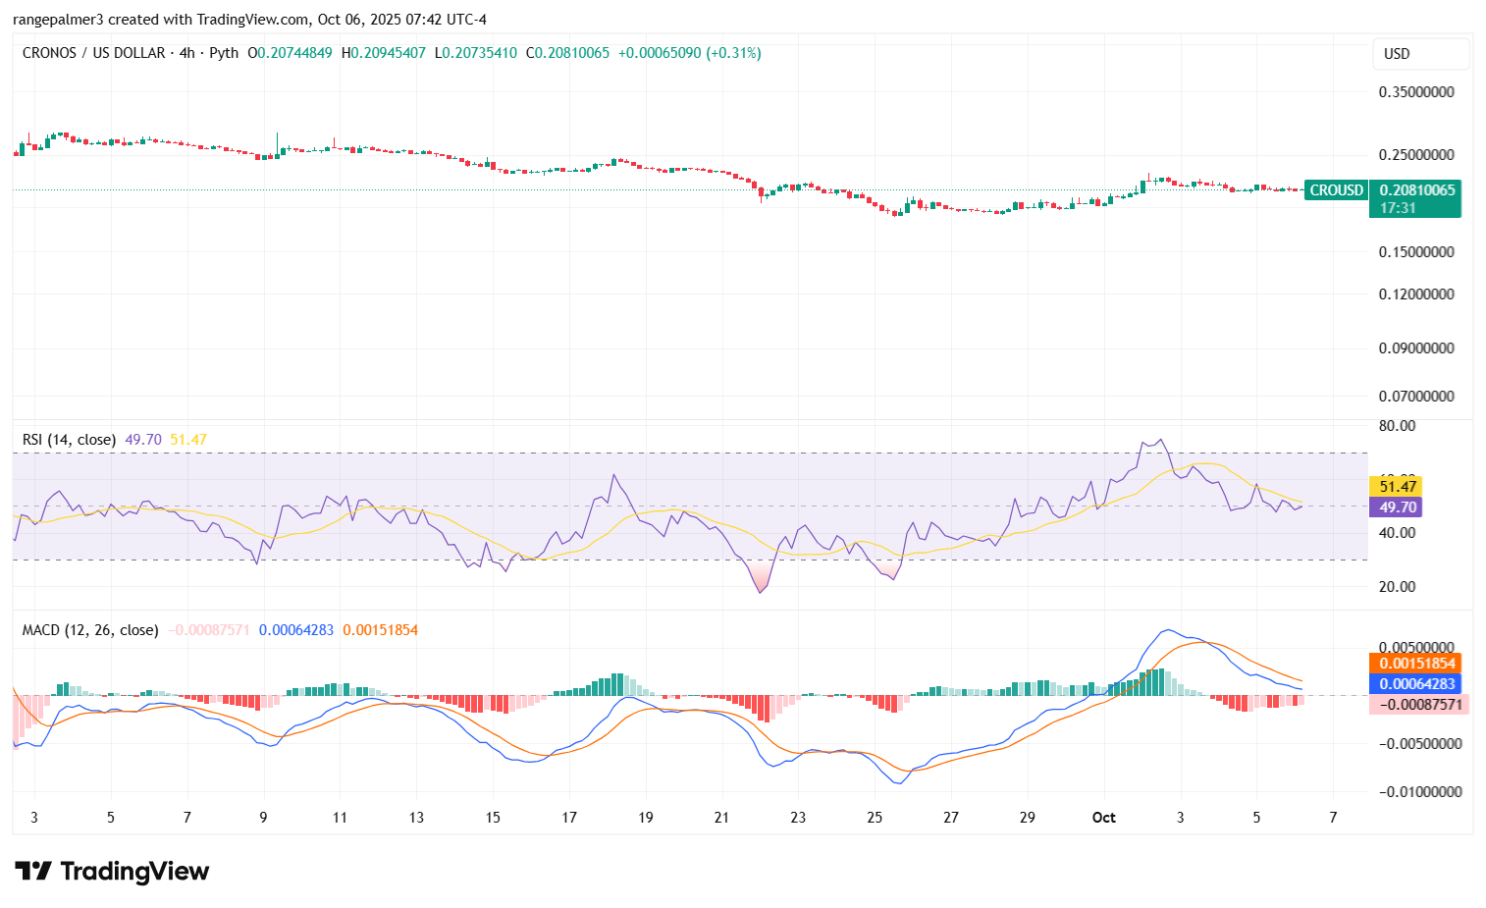The height and width of the screenshot is (908, 1486).
Task: Click the yellow RSI average 51.47 in legend
Action: tap(188, 440)
